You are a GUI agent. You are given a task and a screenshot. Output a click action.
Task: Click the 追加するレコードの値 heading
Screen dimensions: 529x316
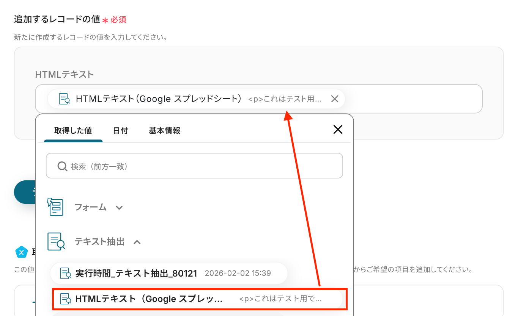57,19
